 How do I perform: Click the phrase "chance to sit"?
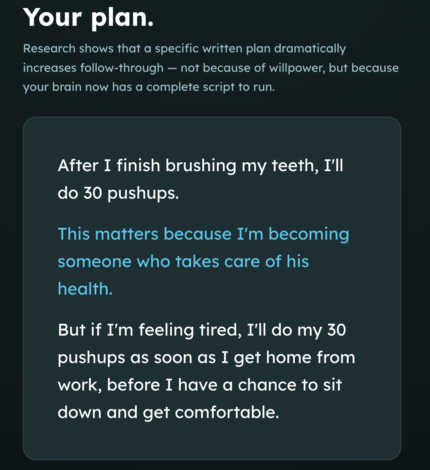pyautogui.click(x=290, y=385)
